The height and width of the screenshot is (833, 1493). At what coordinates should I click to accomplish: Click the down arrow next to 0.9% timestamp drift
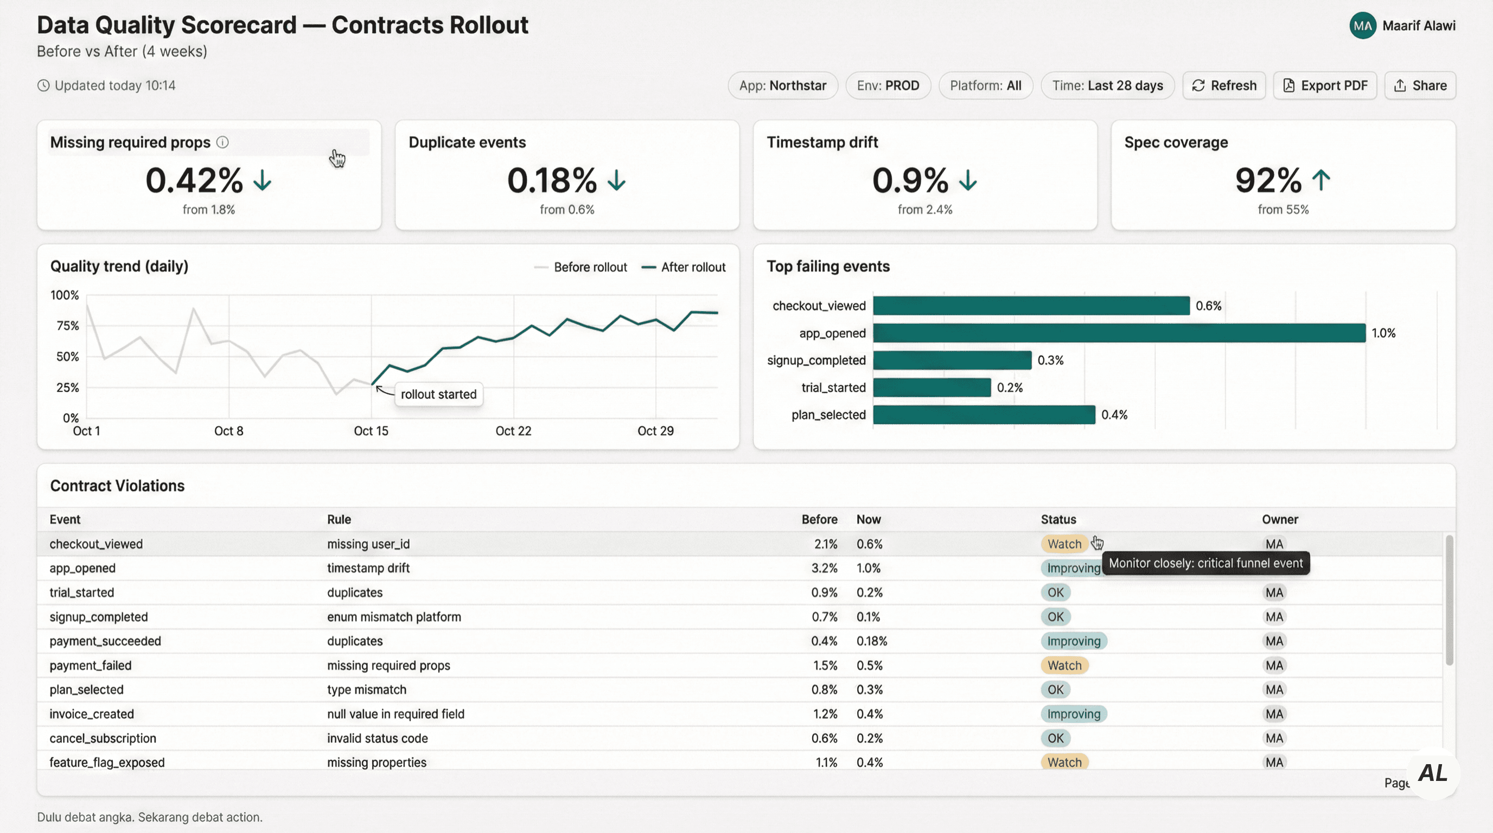[968, 180]
